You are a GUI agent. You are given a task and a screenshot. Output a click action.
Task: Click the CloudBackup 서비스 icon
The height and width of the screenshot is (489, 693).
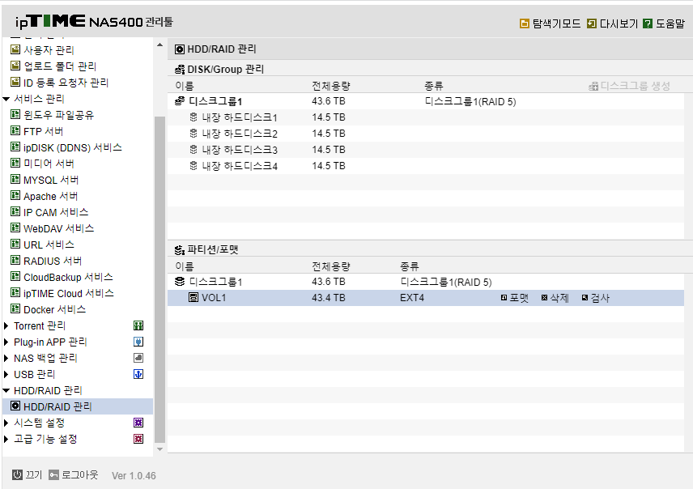pos(15,277)
